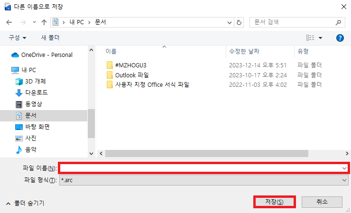Image resolution: width=351 pixels, height=213 pixels.
Task: Click sidebar scroll down arrow
Action: 91,153
